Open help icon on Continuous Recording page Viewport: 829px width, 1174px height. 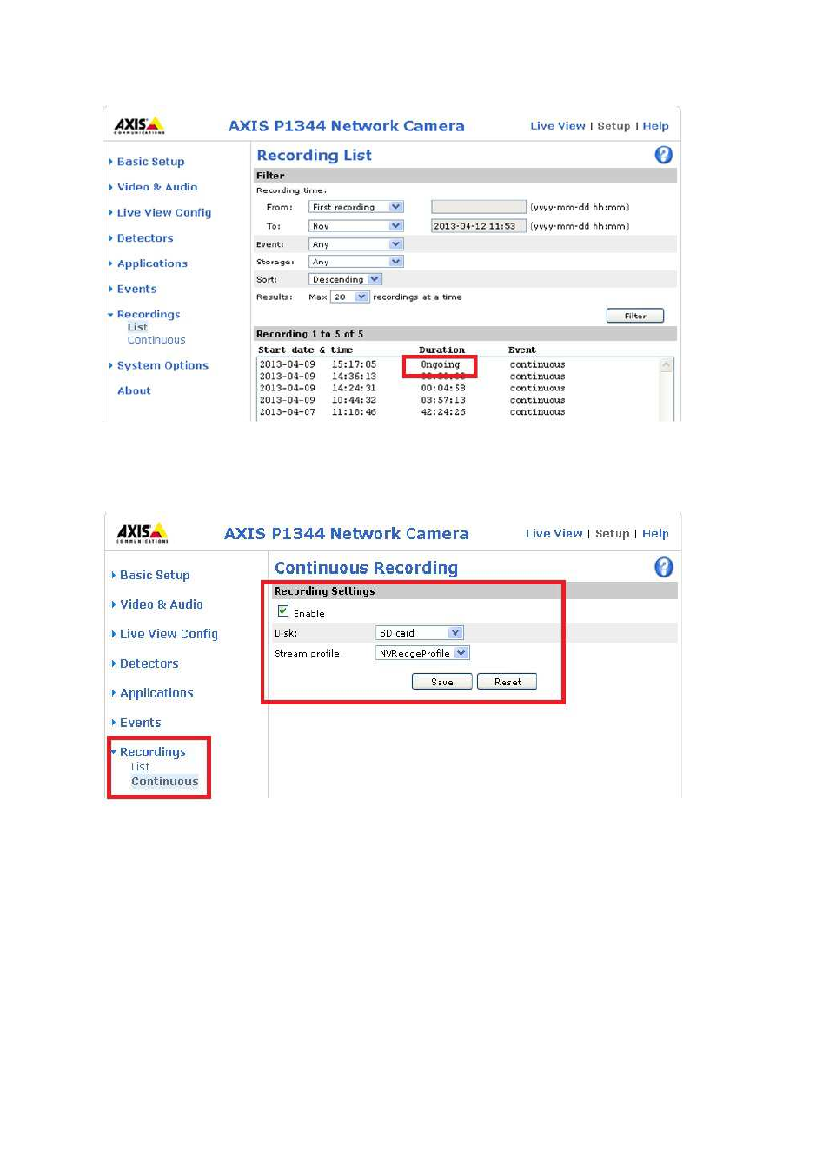point(663,567)
